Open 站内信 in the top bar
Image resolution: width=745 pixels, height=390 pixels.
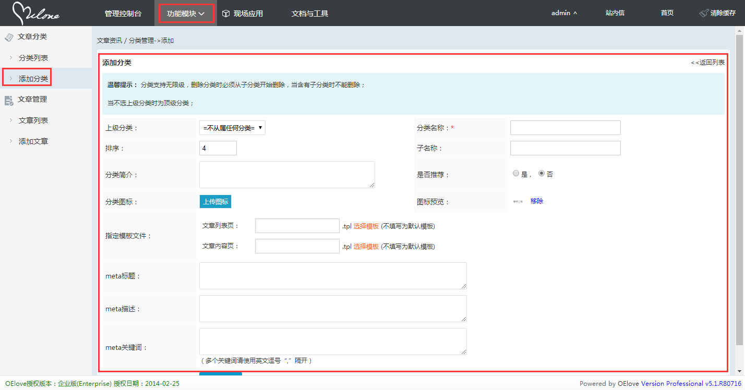tap(615, 13)
